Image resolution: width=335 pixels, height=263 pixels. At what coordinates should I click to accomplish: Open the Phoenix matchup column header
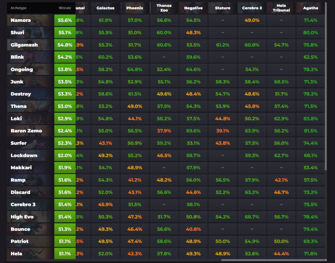pos(134,8)
